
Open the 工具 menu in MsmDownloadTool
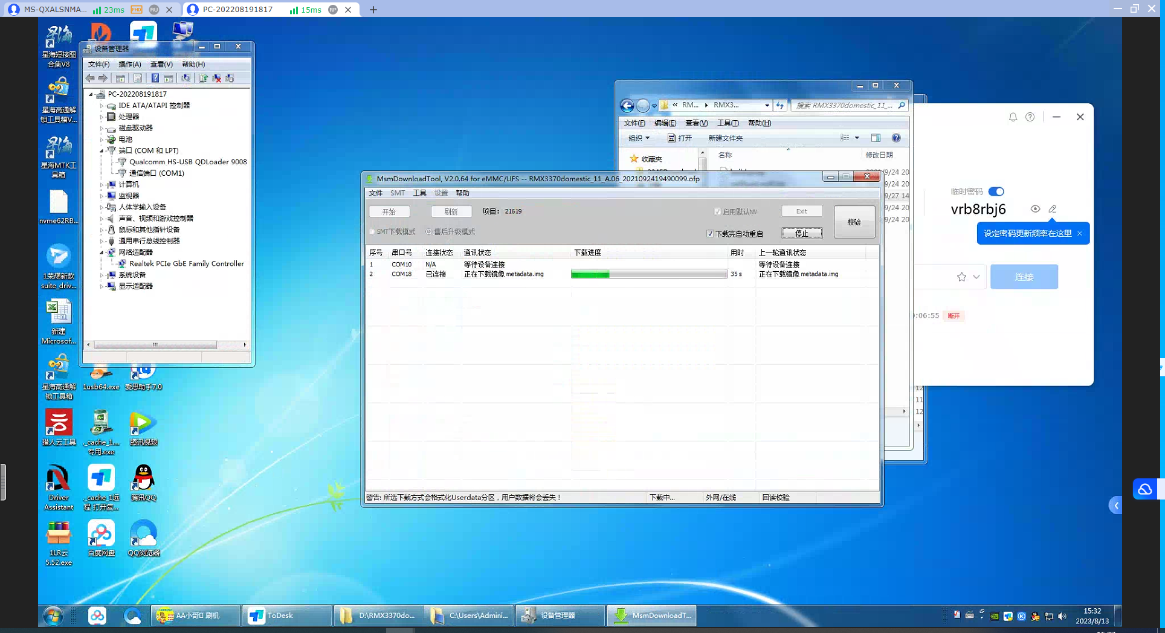419,193
